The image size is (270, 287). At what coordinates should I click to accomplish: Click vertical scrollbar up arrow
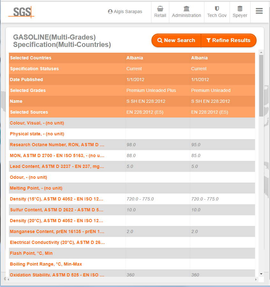(x=261, y=52)
